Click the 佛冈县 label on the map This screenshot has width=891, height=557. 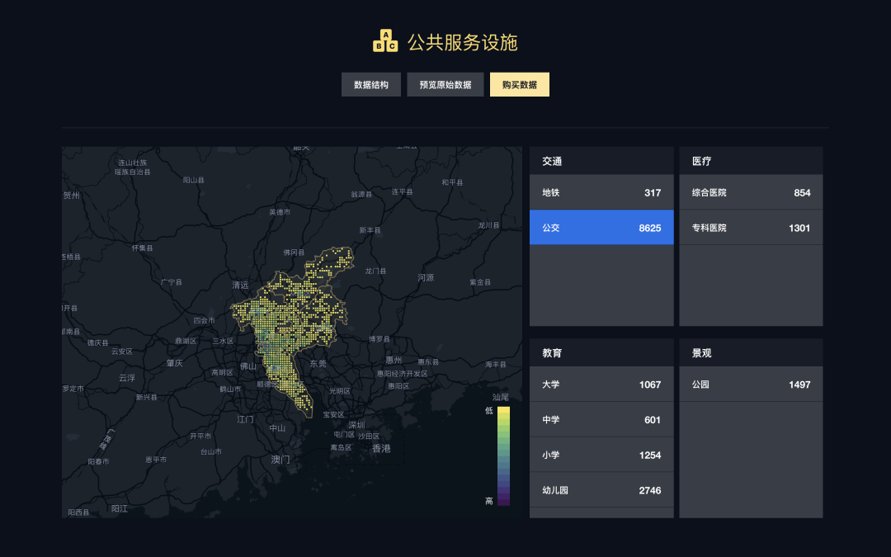294,253
